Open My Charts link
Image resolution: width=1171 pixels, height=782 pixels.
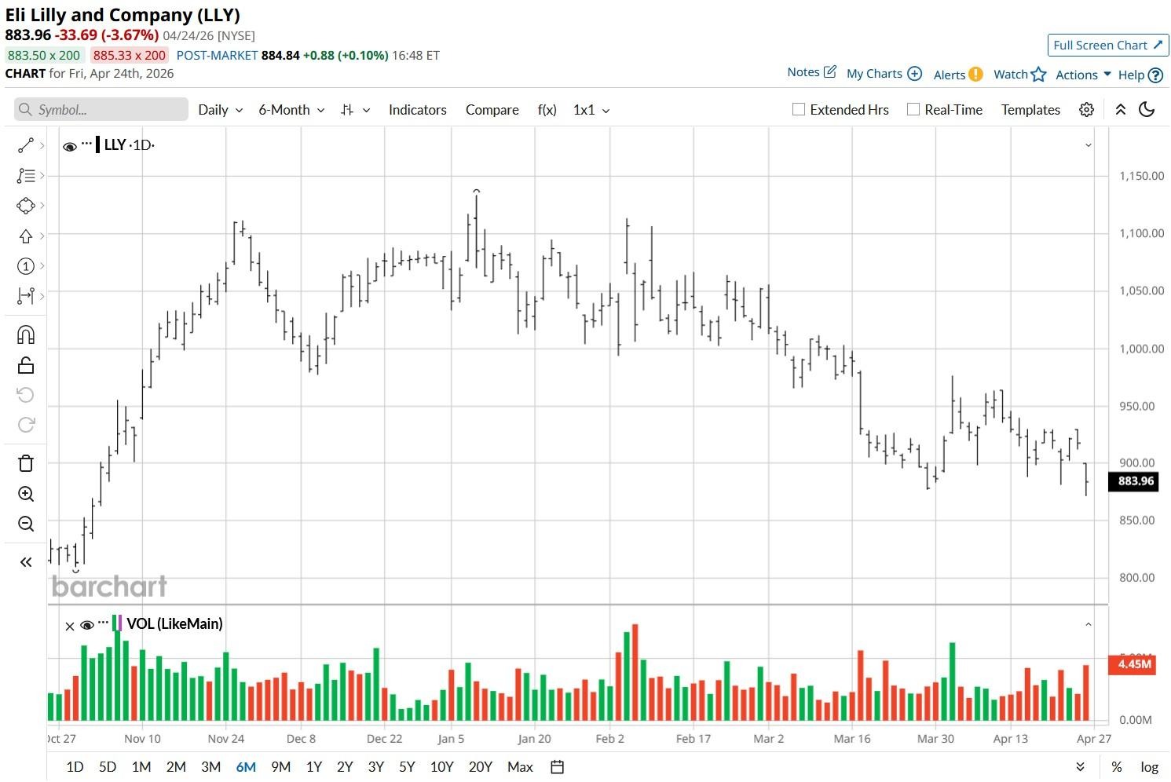[884, 74]
